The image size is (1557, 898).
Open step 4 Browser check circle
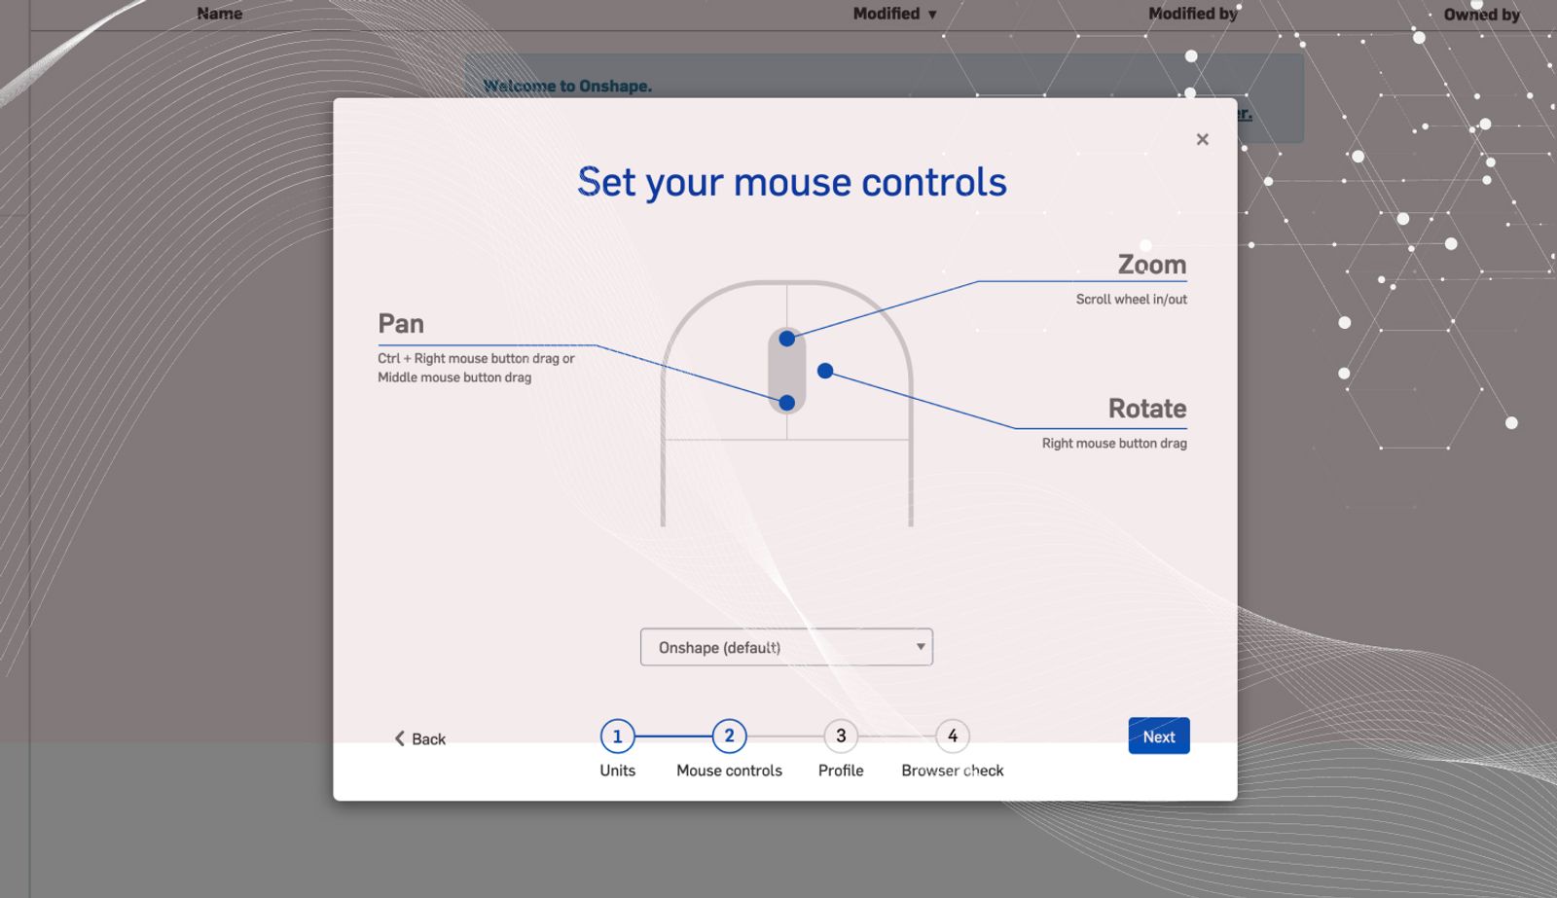[952, 736]
